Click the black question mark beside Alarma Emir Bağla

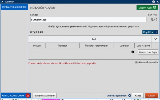[133, 52]
